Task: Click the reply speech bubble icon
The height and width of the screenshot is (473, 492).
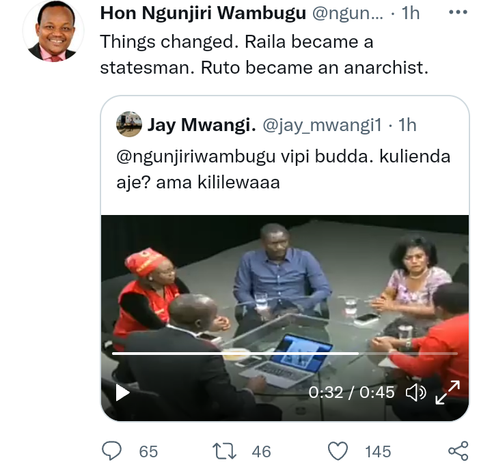Action: (x=111, y=450)
